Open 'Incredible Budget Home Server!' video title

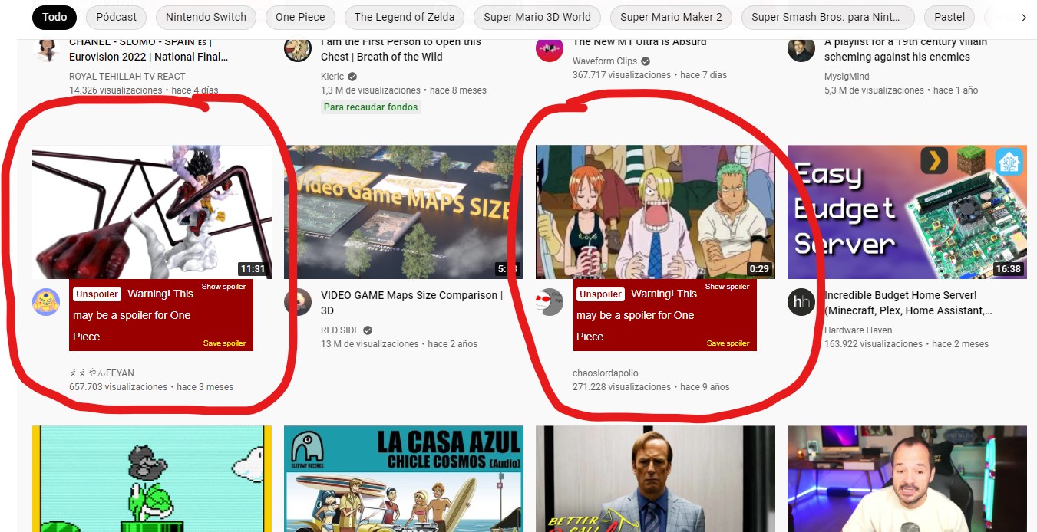tap(908, 303)
